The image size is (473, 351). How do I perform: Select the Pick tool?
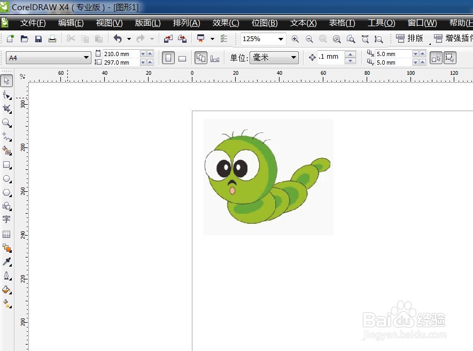click(x=6, y=81)
